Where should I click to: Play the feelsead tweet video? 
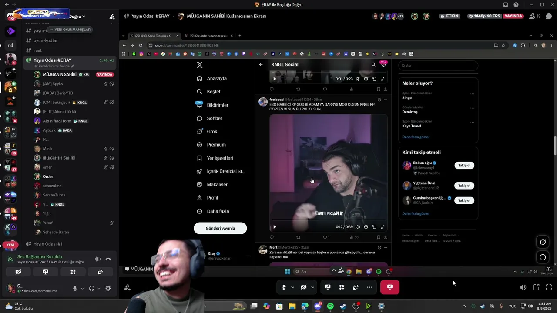[275, 227]
